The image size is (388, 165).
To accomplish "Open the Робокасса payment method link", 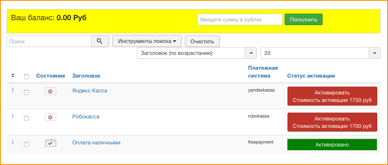I will (x=86, y=117).
